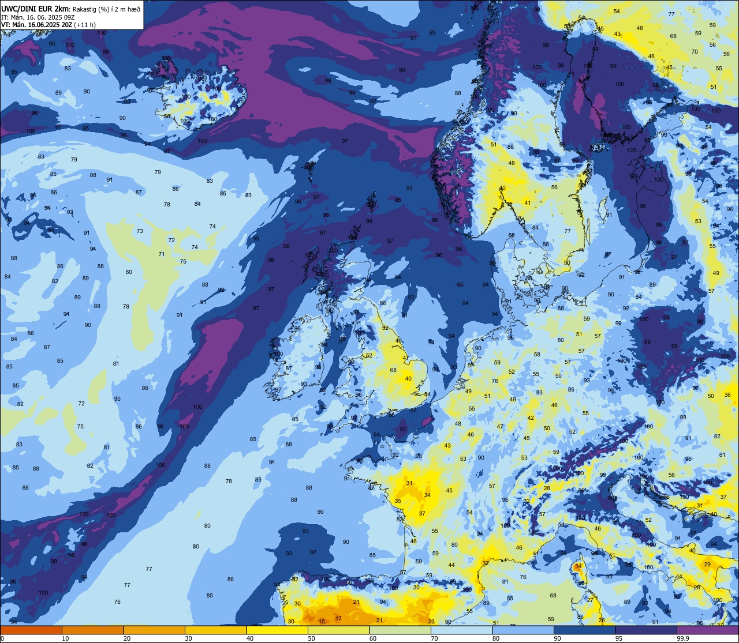The image size is (739, 643).
Task: Click the 70–80 pale blue legend swatch
Action: (461, 630)
